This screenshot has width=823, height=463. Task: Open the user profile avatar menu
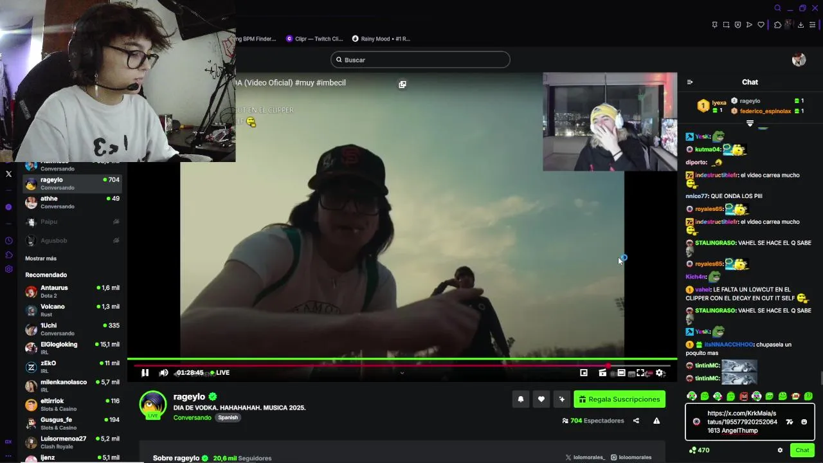(x=799, y=60)
